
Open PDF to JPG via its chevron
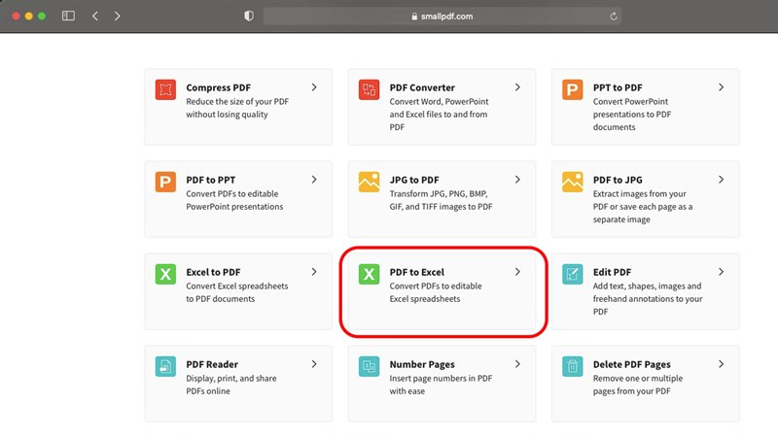point(721,180)
